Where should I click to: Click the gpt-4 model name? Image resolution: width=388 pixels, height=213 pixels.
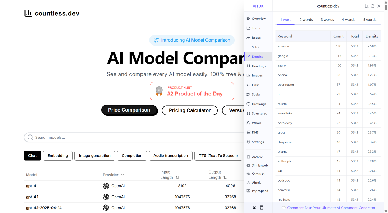[x=31, y=186]
